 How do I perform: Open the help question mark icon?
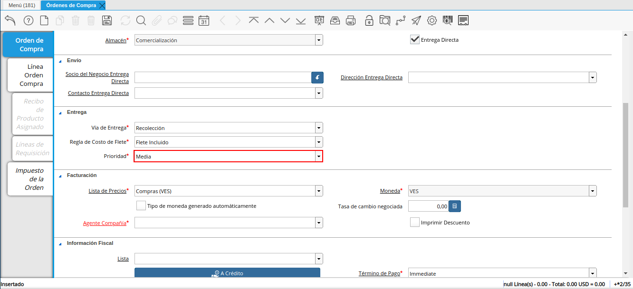coord(29,20)
